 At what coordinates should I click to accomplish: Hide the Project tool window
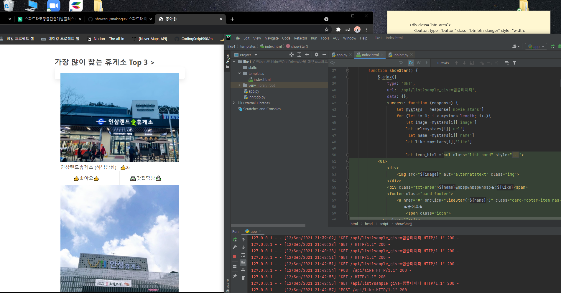pos(324,55)
